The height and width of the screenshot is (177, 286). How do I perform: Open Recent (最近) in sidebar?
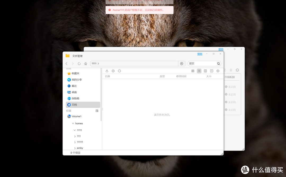pyautogui.click(x=83, y=86)
